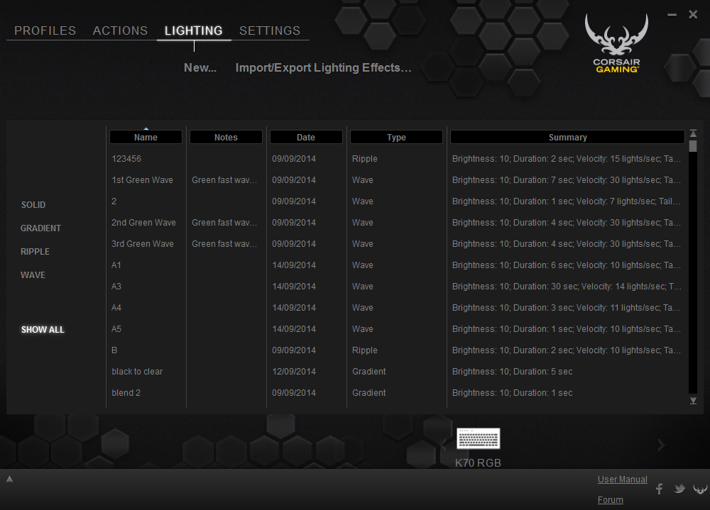Screen dimensions: 710x510
Task: Click summary with Velocity: 15 lights/sec
Action: (566, 159)
